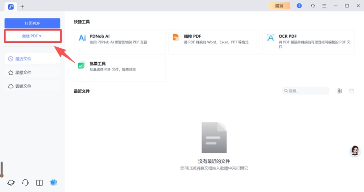Click the refresh update icon in title bar
The height and width of the screenshot is (192, 364).
tap(313, 6)
